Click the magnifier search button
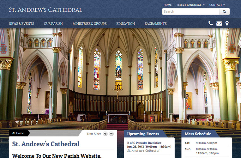The height and width of the screenshot is (158, 241). (224, 11)
